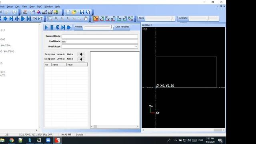Click the red letter A text icon
256x144 pixels.
[39, 12]
